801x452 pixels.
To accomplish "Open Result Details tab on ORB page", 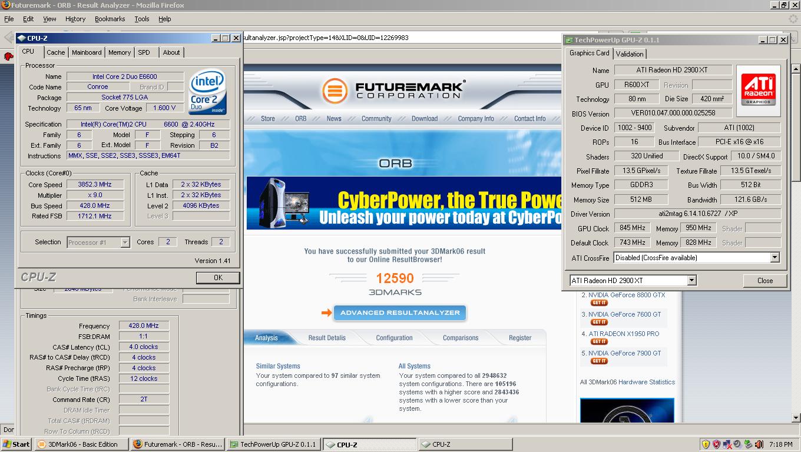I will pos(327,338).
